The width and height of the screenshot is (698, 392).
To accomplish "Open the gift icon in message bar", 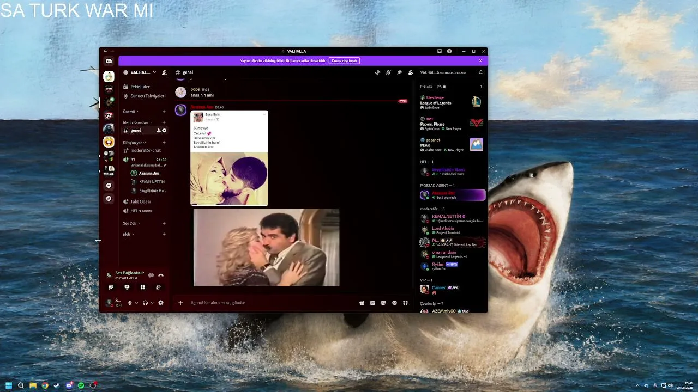I will point(362,303).
